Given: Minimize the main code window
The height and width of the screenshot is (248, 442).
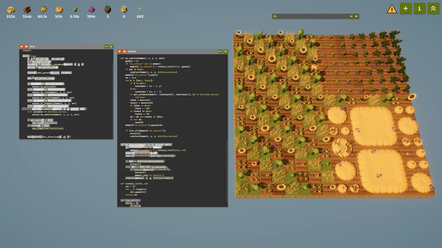Looking at the screenshot, I should pos(106,46).
